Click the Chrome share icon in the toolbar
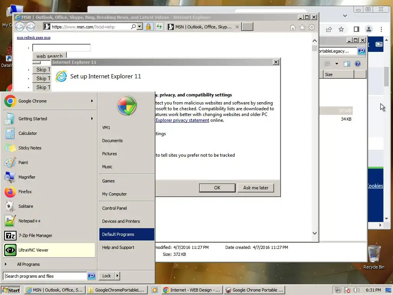This screenshot has width=393, height=295. [x=329, y=29]
